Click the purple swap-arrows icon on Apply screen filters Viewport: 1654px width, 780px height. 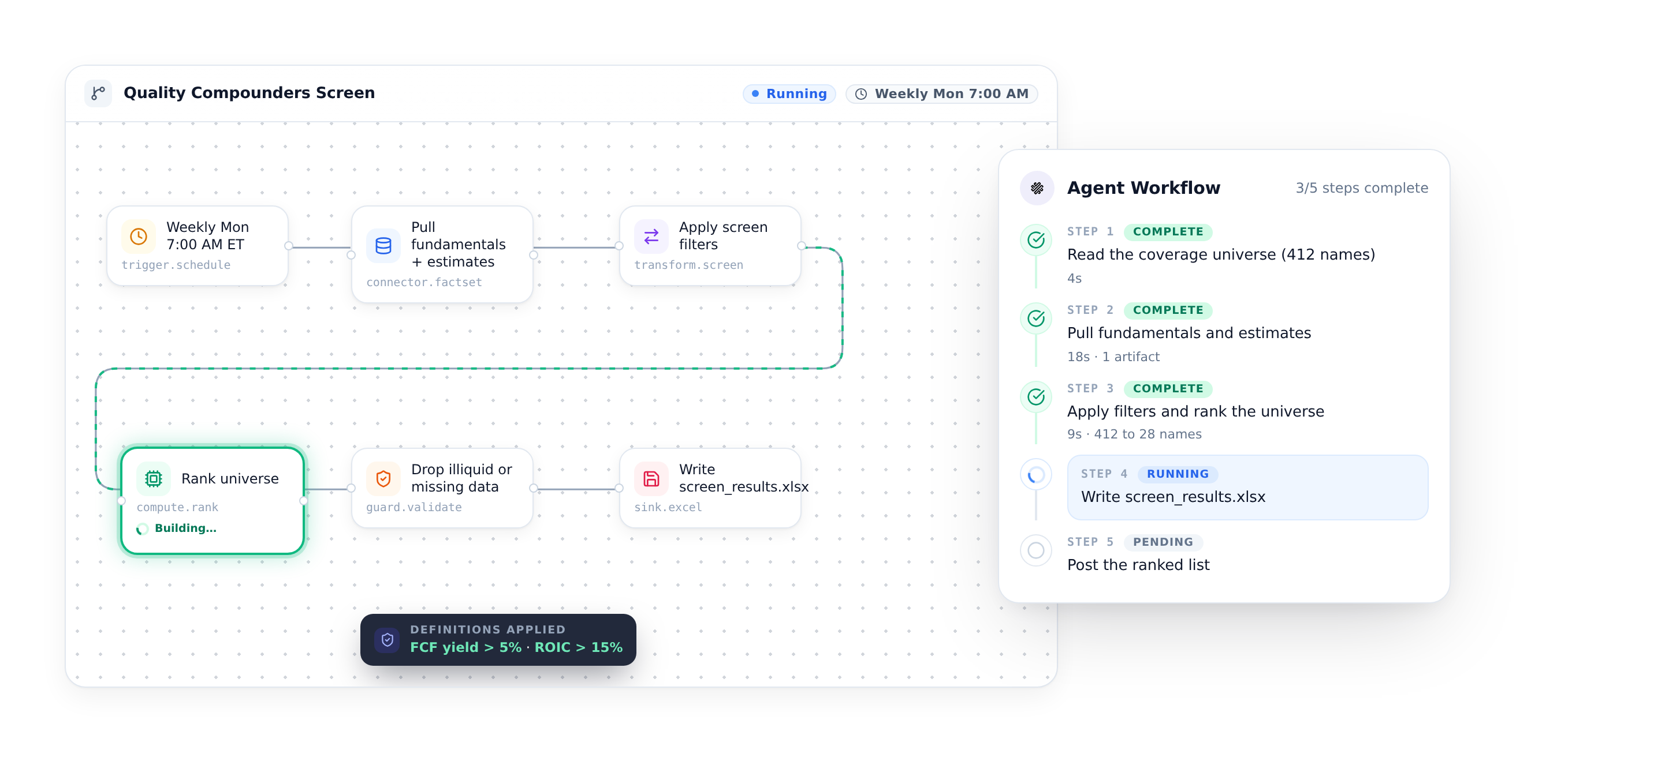(x=651, y=237)
